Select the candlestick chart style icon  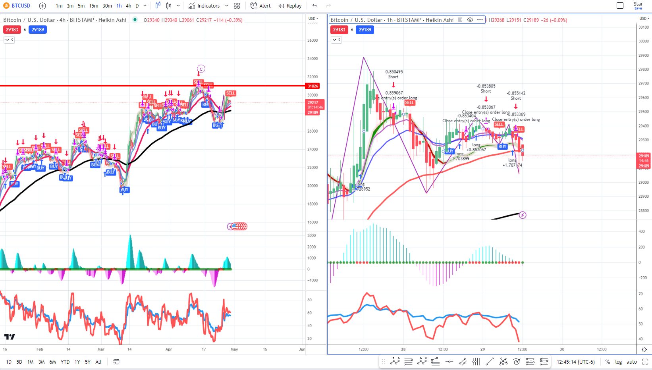point(169,6)
